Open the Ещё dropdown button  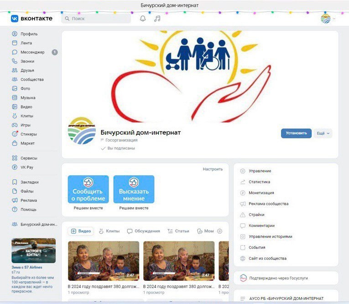tap(323, 133)
